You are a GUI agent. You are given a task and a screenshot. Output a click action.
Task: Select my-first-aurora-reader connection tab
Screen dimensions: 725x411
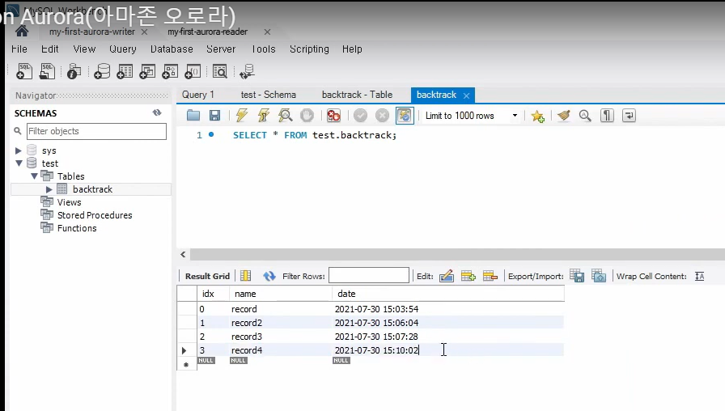click(x=208, y=32)
